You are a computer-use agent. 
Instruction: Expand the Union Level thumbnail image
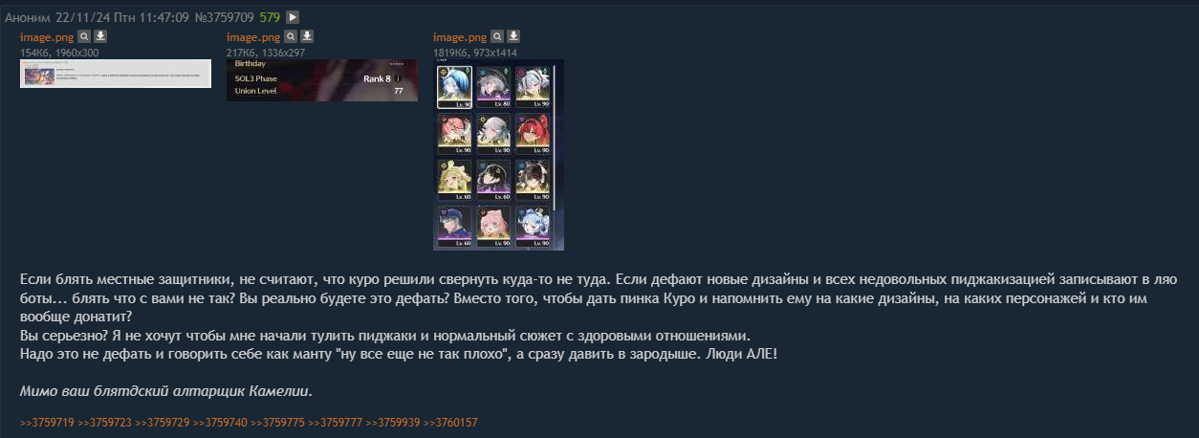[x=322, y=80]
